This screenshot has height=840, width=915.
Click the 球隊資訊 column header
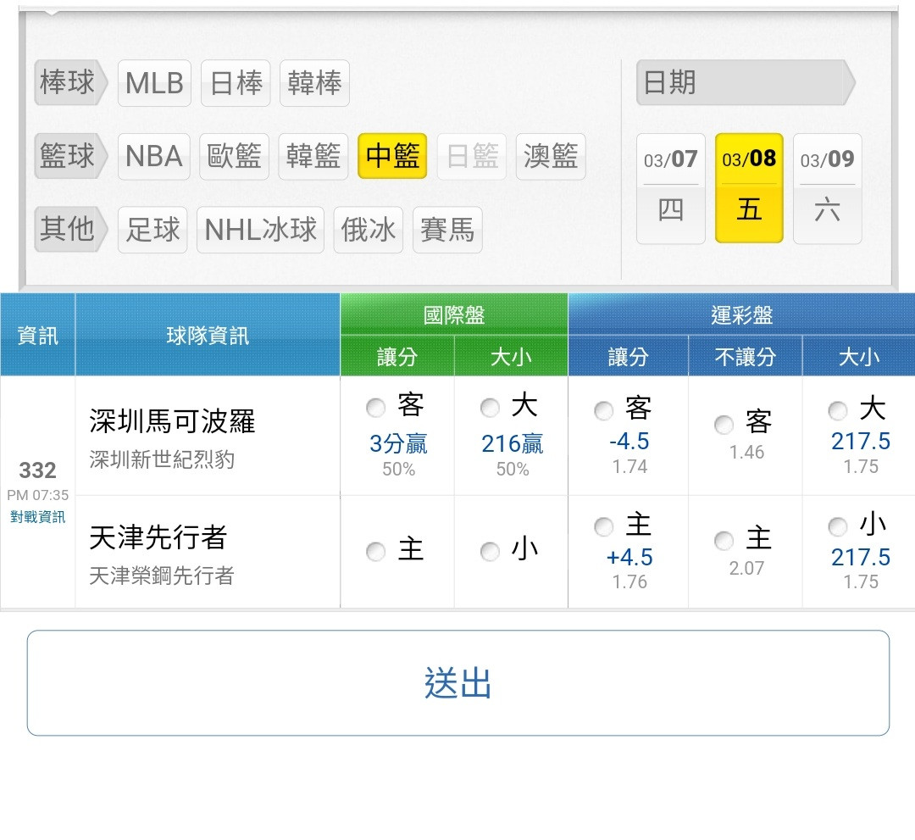pyautogui.click(x=208, y=336)
